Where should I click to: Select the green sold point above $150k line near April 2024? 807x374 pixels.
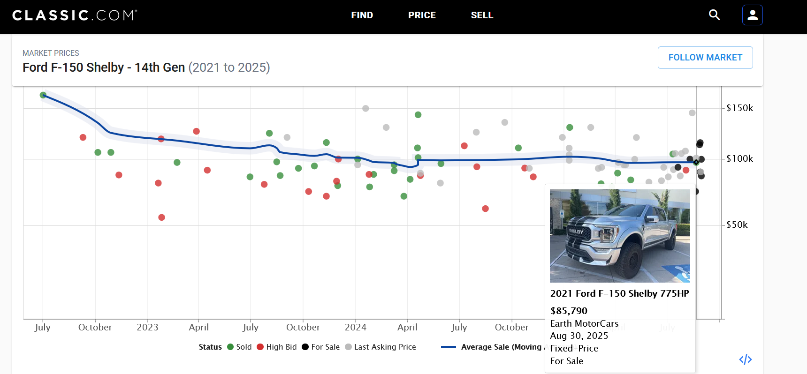click(418, 115)
